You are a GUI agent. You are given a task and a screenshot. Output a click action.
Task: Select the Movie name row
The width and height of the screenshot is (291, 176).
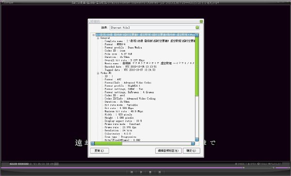pos(149,63)
